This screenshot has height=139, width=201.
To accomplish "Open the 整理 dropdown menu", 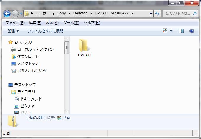I will [13, 31].
